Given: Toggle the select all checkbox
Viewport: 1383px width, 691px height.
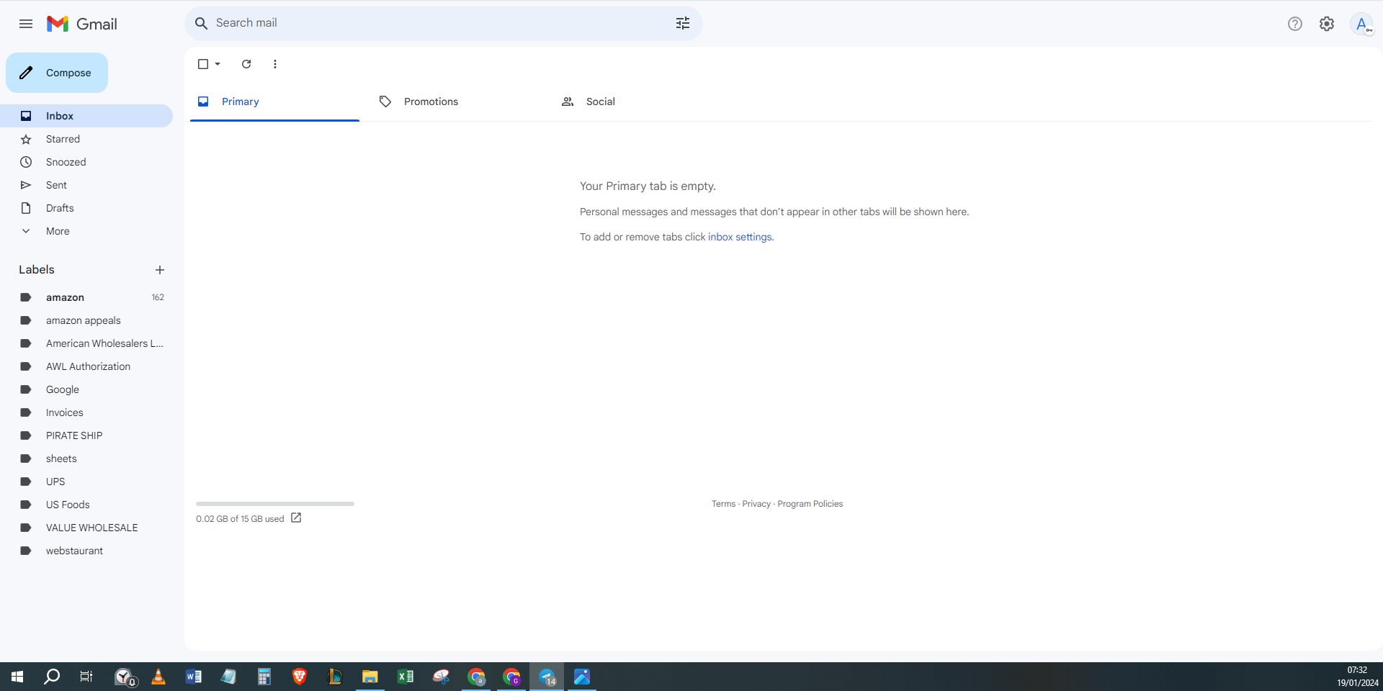Looking at the screenshot, I should pos(203,64).
